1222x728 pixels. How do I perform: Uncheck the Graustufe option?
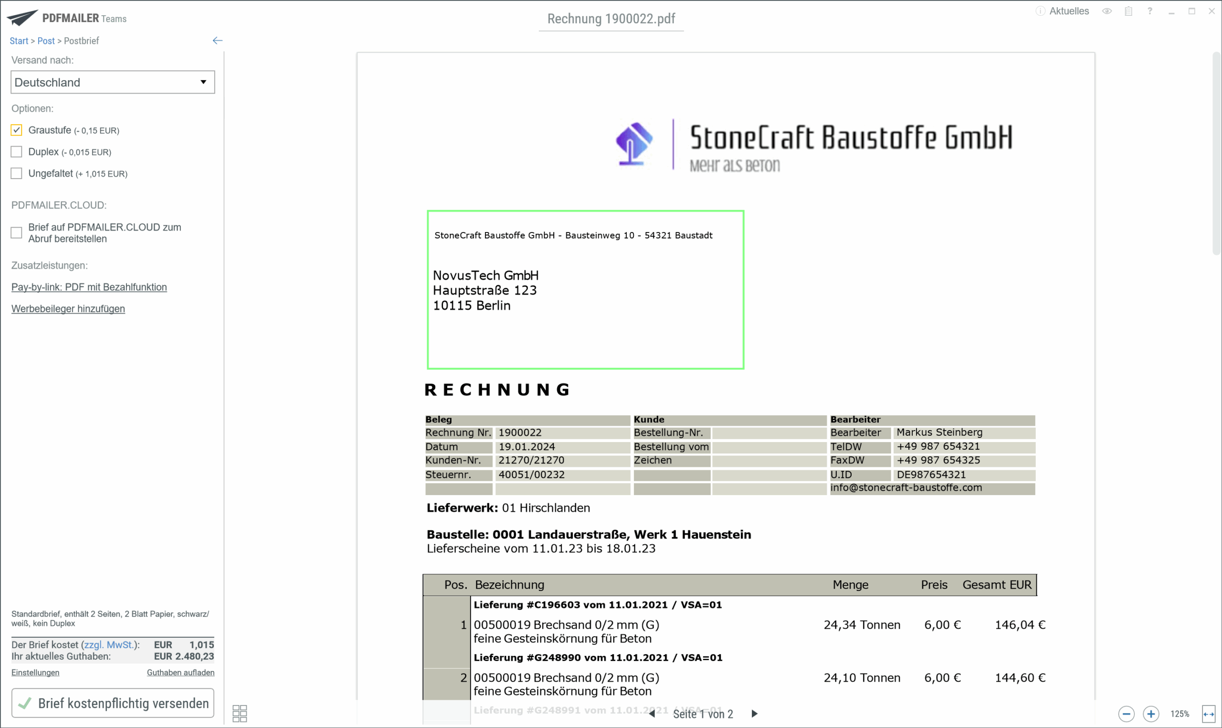coord(17,130)
